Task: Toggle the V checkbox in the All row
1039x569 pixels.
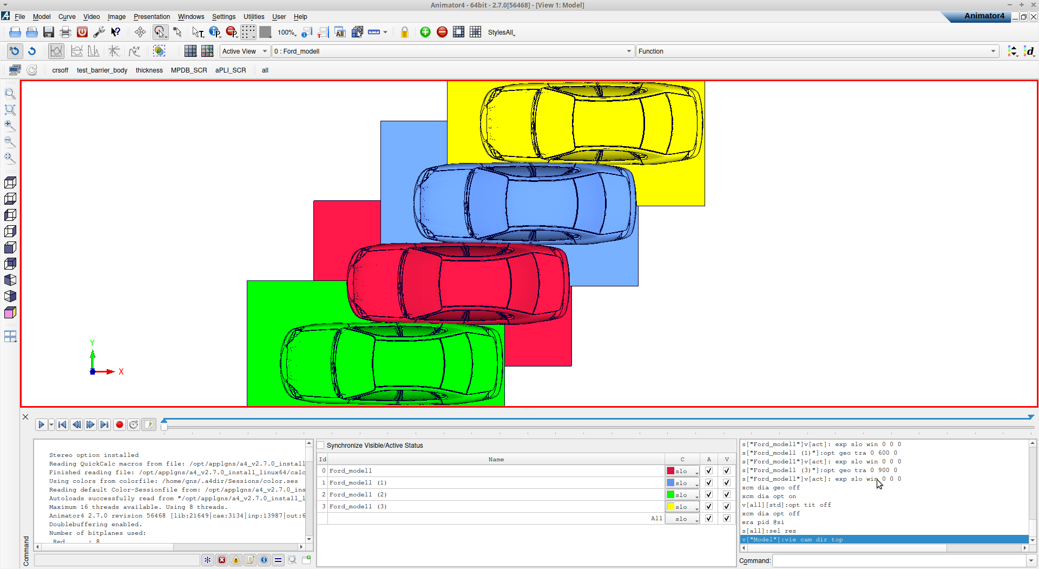Action: click(727, 519)
